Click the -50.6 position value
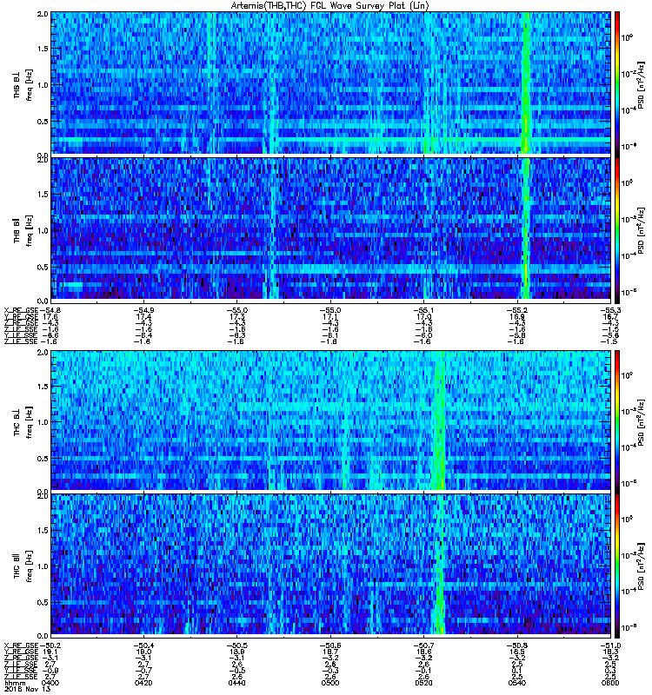Viewport: 652px width, 695px height. coord(330,645)
